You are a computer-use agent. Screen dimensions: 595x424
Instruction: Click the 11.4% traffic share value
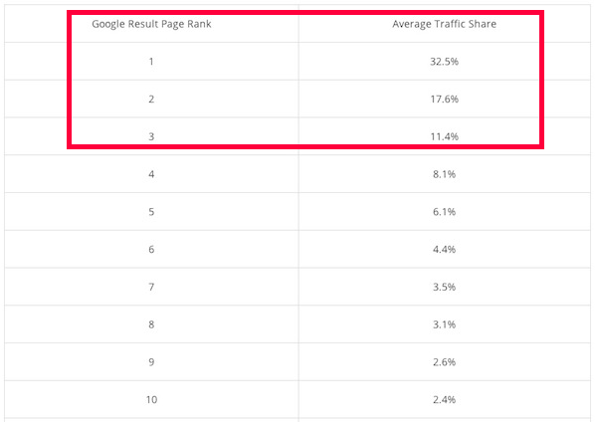click(445, 136)
